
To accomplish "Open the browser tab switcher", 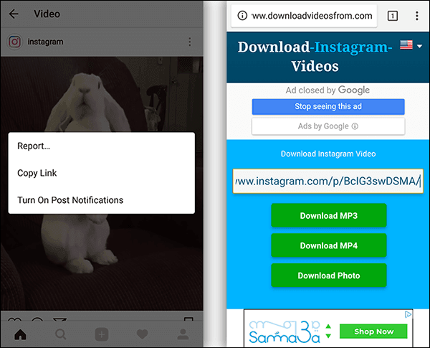I will (393, 16).
